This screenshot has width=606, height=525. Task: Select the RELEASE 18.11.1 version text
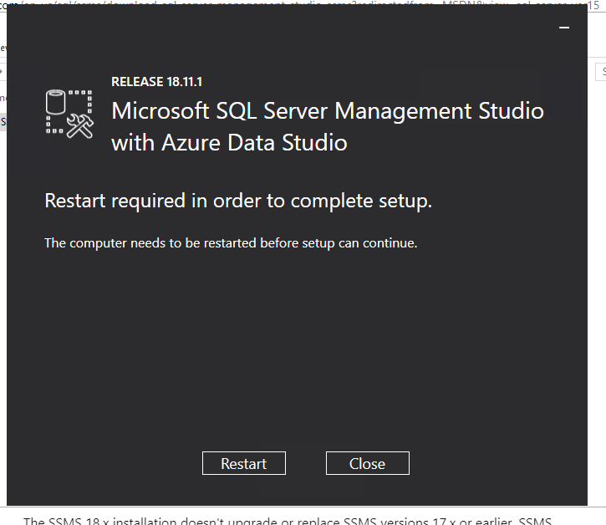[x=156, y=82]
